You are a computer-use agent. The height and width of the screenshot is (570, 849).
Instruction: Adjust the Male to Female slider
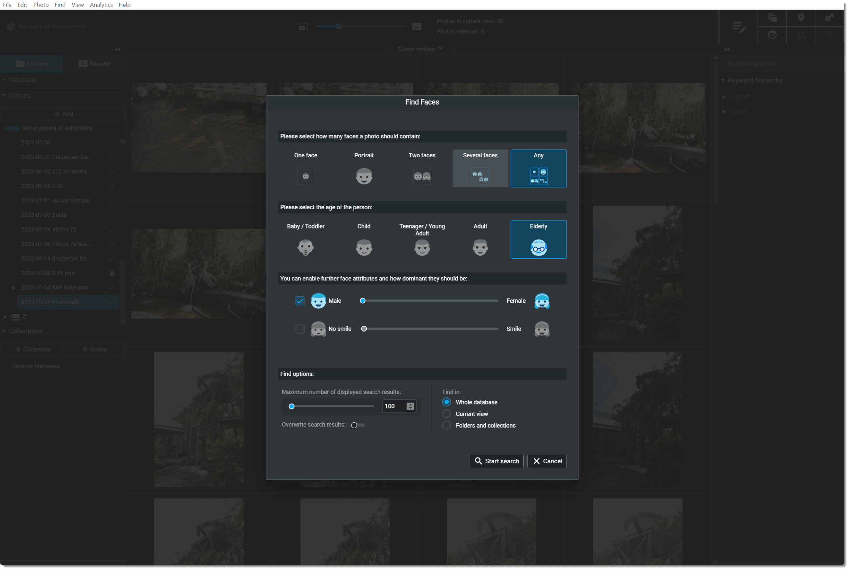click(362, 301)
